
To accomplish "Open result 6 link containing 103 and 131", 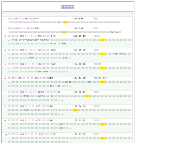I will (28, 78).
